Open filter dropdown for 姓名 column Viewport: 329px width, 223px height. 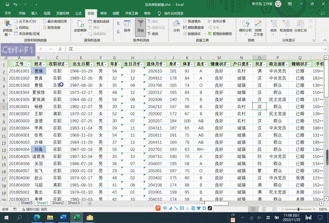tap(44, 64)
